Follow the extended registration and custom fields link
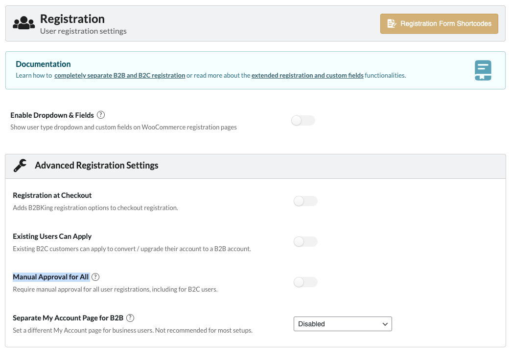 coord(307,76)
